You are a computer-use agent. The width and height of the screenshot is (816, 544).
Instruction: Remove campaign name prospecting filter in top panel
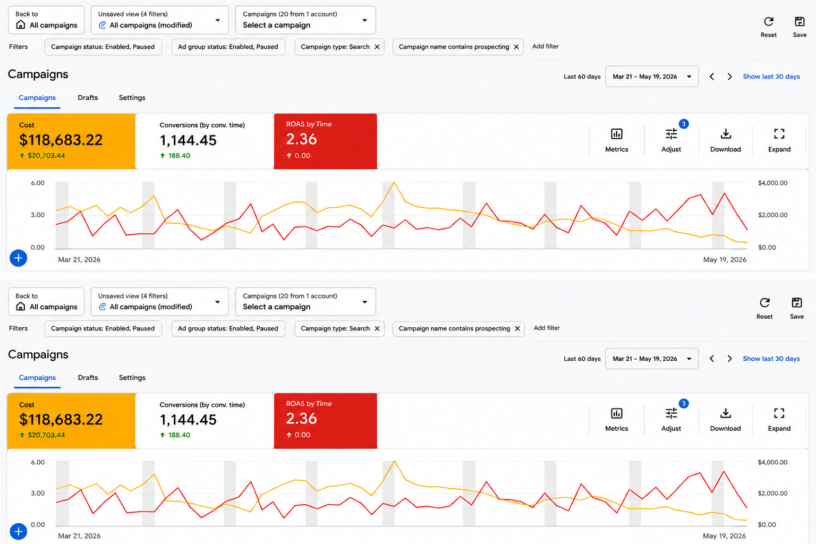coord(516,47)
